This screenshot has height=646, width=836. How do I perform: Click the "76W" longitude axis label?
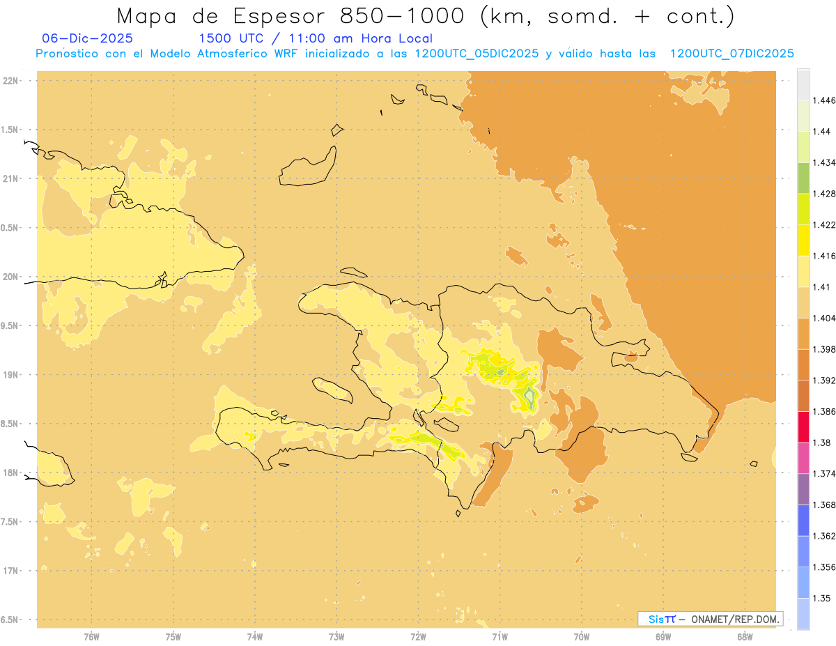click(x=91, y=636)
